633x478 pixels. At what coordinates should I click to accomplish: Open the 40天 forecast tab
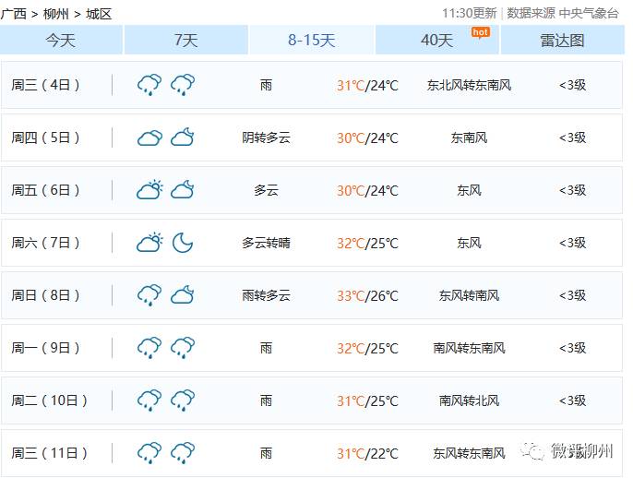437,40
